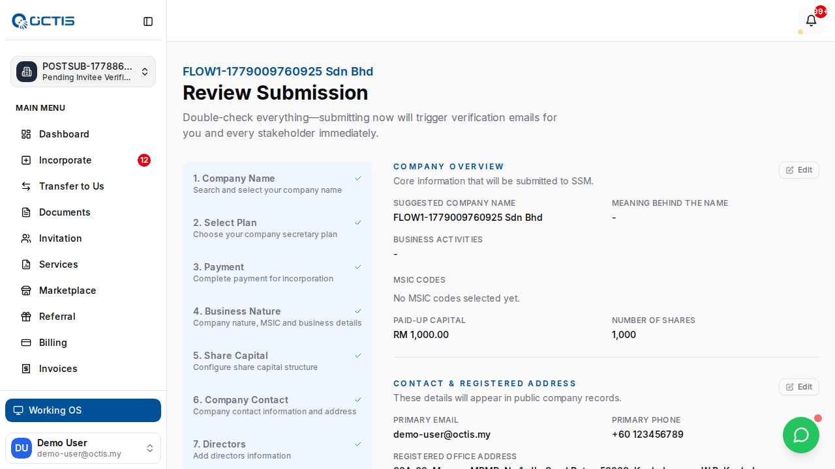Open Invoices menu item
835x469 pixels.
[83, 369]
